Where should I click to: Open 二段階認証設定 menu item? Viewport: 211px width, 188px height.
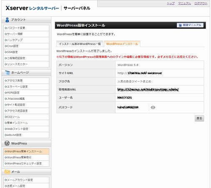click(x=26, y=58)
